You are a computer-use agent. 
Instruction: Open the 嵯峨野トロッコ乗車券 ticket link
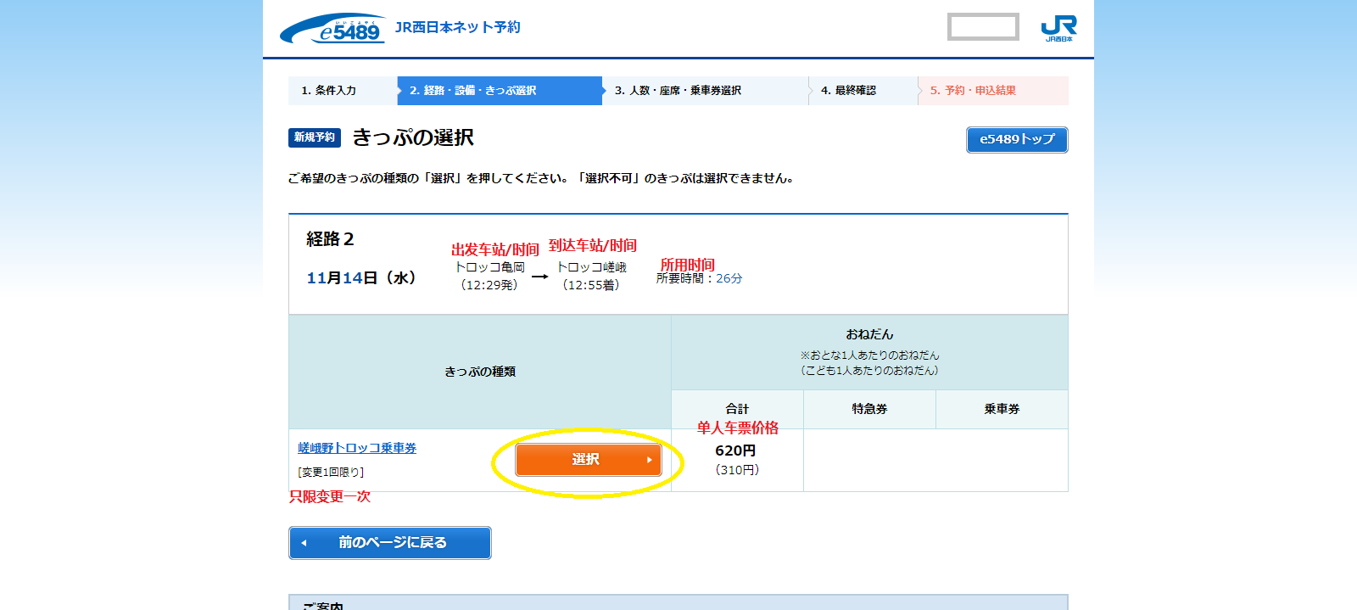pyautogui.click(x=357, y=448)
